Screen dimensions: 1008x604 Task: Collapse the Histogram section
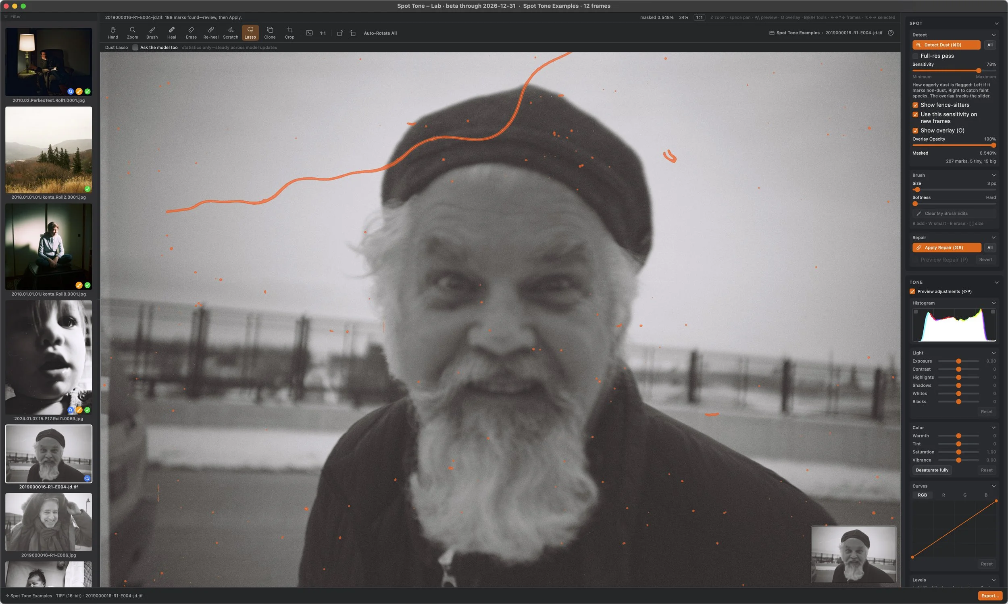point(993,303)
